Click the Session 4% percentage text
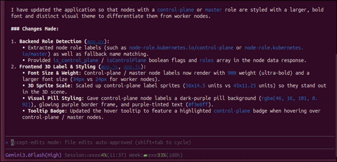The width and height of the screenshot is (337, 162). pyautogui.click(x=104, y=155)
